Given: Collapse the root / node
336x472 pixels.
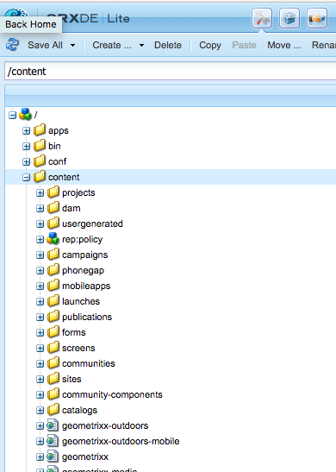Looking at the screenshot, I should click(12, 115).
